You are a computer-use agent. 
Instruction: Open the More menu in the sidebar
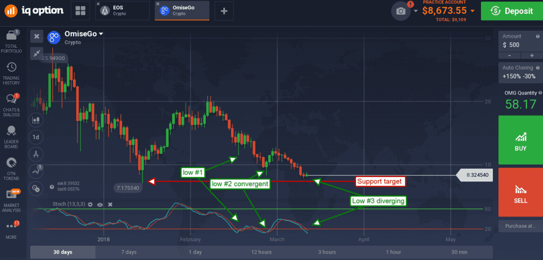(12, 230)
